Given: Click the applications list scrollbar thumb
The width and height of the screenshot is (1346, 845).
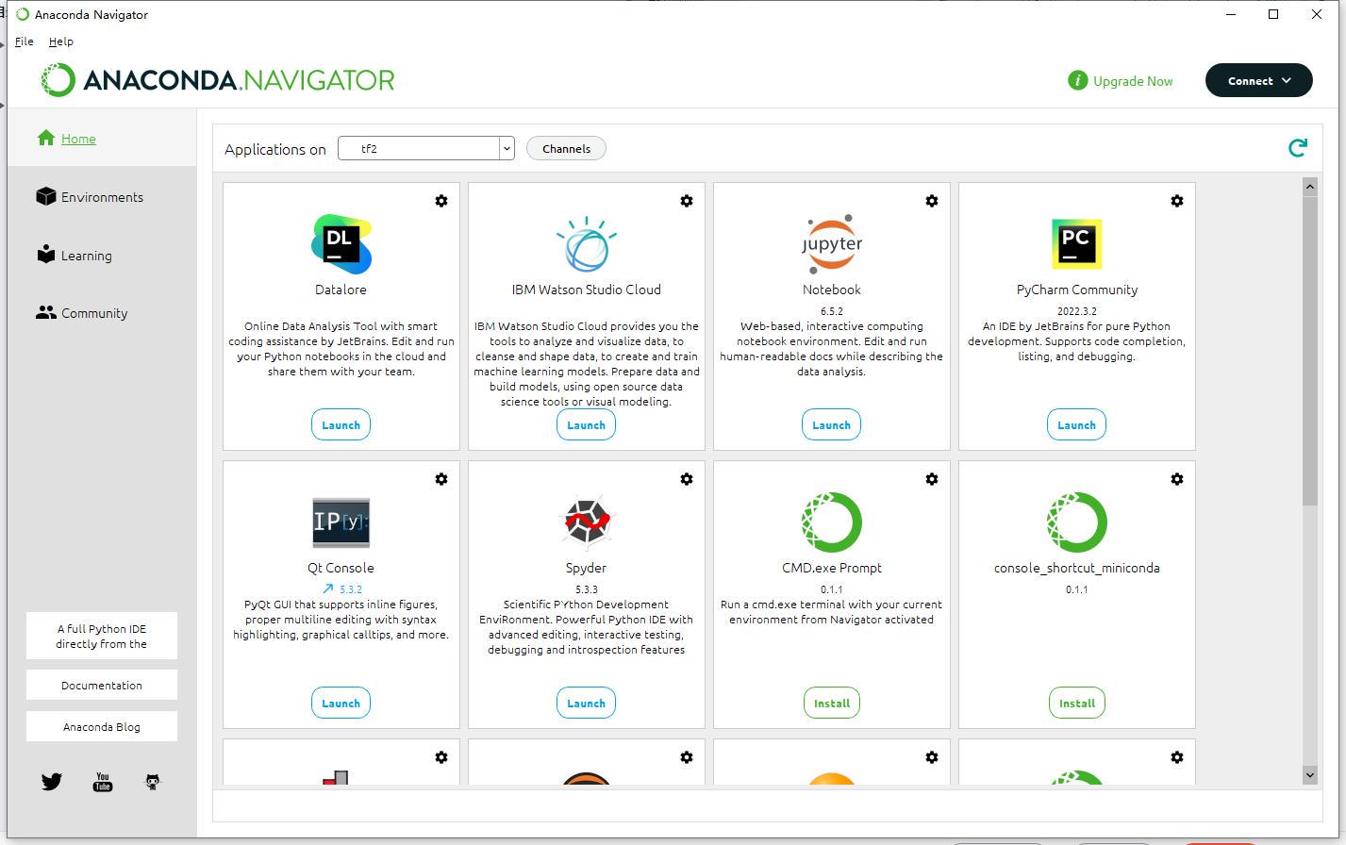Looking at the screenshot, I should click(x=1310, y=351).
